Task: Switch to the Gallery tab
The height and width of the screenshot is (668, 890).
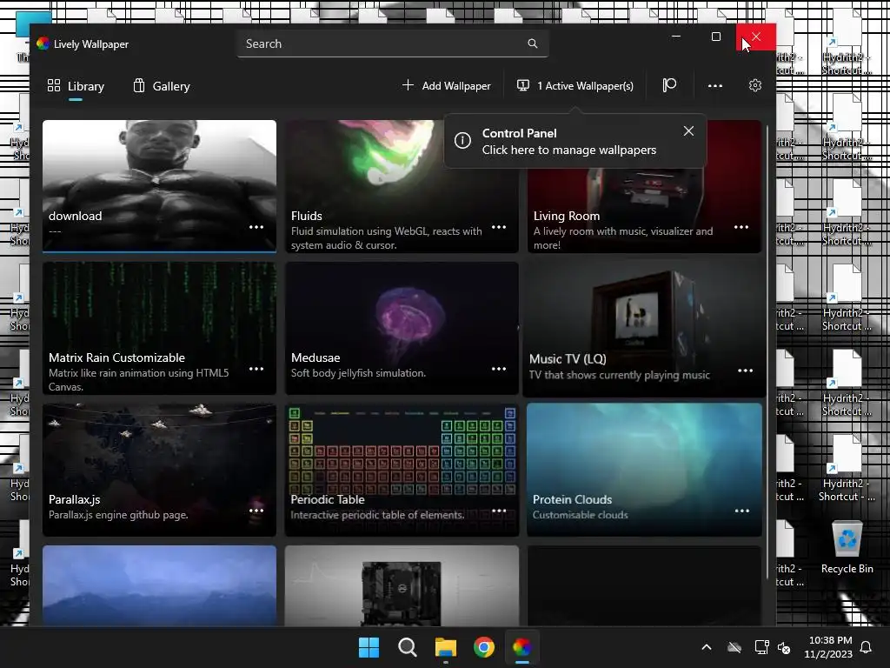Action: pyautogui.click(x=162, y=86)
